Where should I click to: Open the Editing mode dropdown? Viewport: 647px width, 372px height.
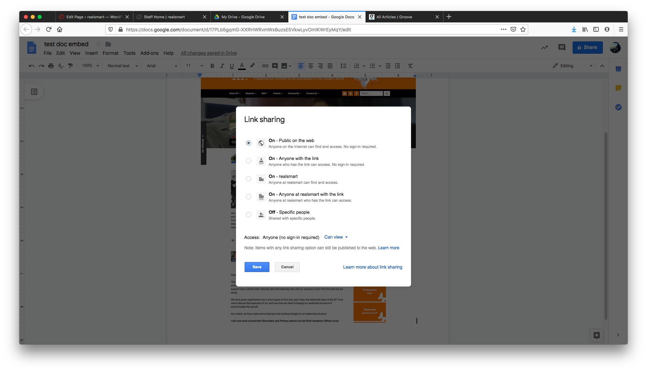[573, 66]
